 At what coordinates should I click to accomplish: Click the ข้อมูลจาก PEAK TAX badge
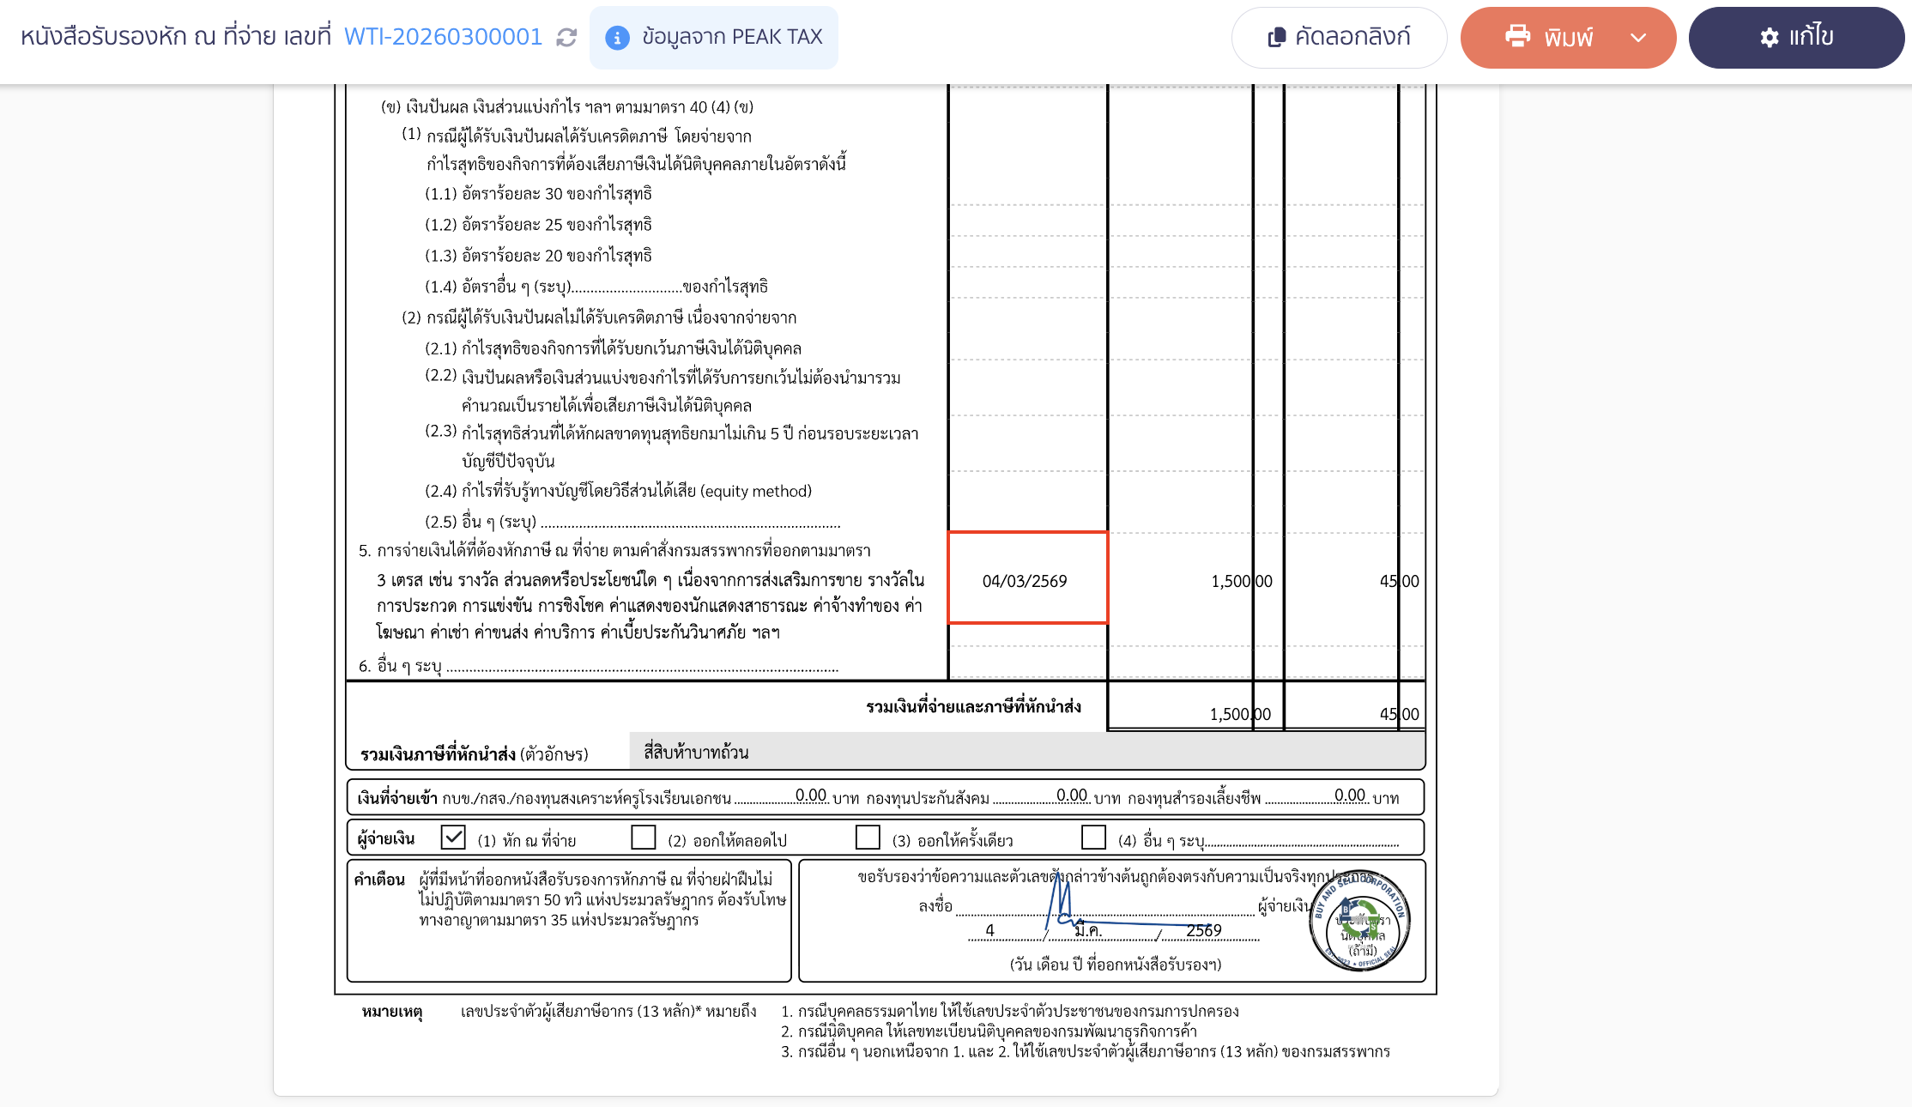(714, 38)
